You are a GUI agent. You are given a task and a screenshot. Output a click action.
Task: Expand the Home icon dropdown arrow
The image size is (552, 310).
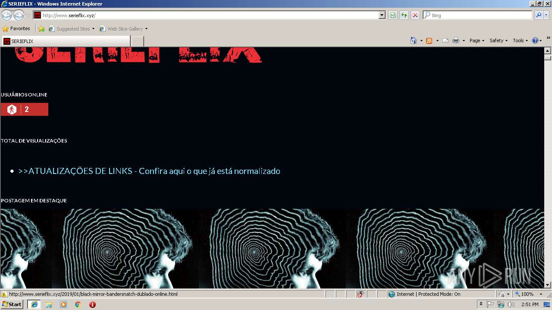(421, 40)
